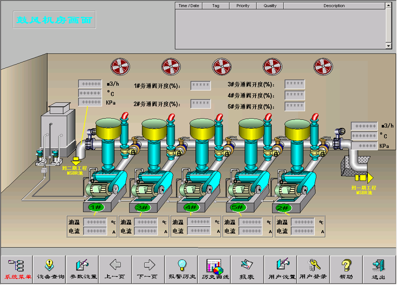The height and width of the screenshot is (285, 397).
Task: Click 1#旁通阀开度 bypass valve value field
Action: pos(201,85)
